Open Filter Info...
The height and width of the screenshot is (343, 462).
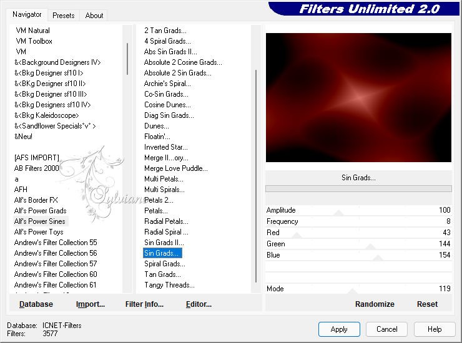point(144,304)
